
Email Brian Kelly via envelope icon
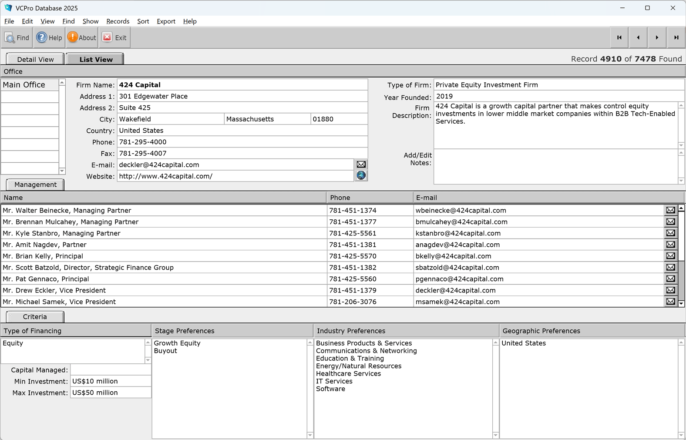click(671, 256)
